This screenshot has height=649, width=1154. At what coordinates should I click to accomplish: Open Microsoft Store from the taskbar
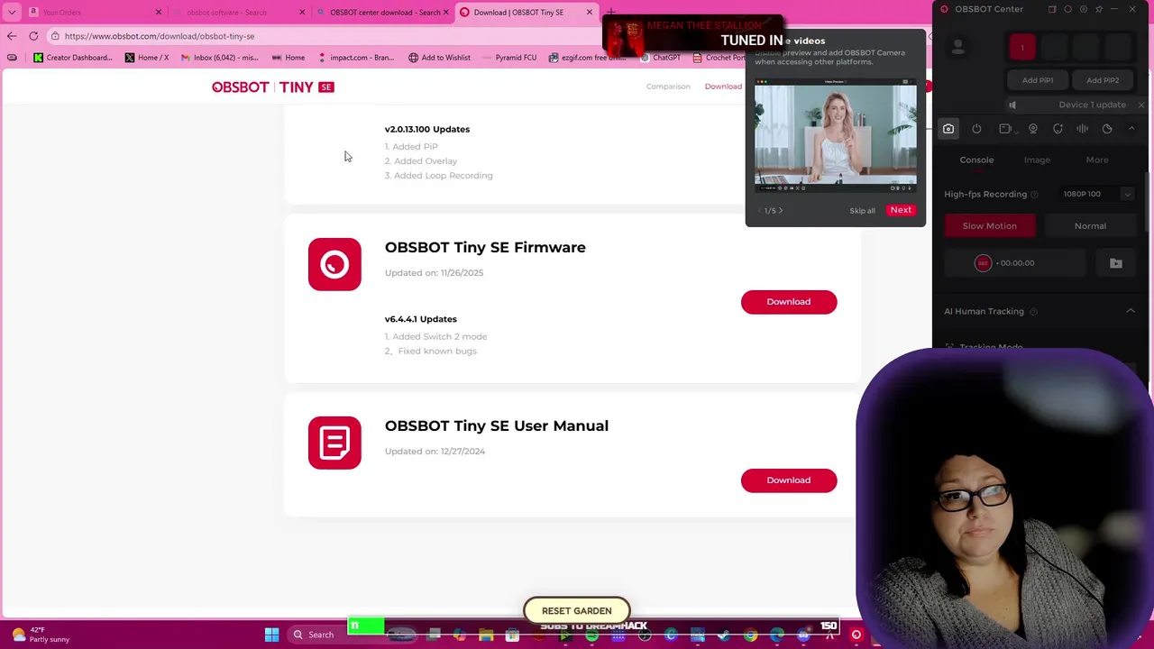(x=512, y=635)
